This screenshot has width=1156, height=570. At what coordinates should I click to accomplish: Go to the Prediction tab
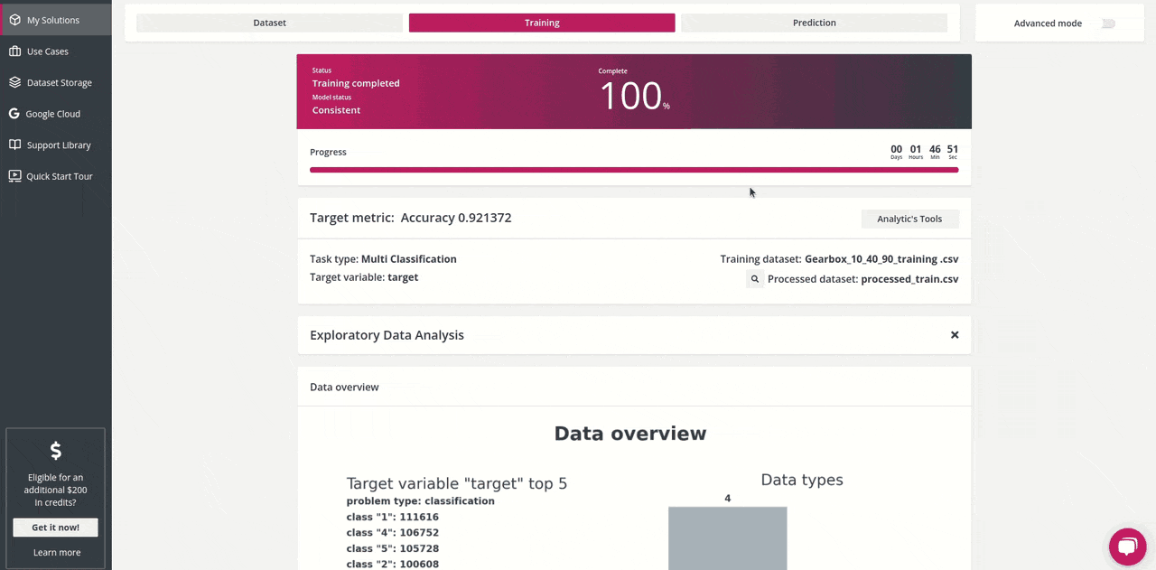point(815,23)
